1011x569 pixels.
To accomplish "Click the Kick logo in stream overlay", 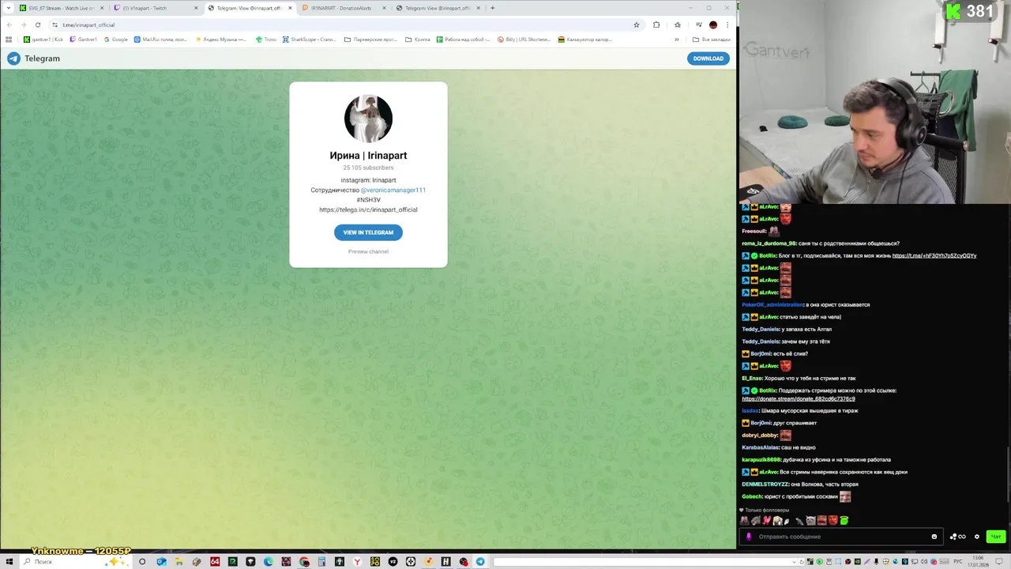I will 954,11.
